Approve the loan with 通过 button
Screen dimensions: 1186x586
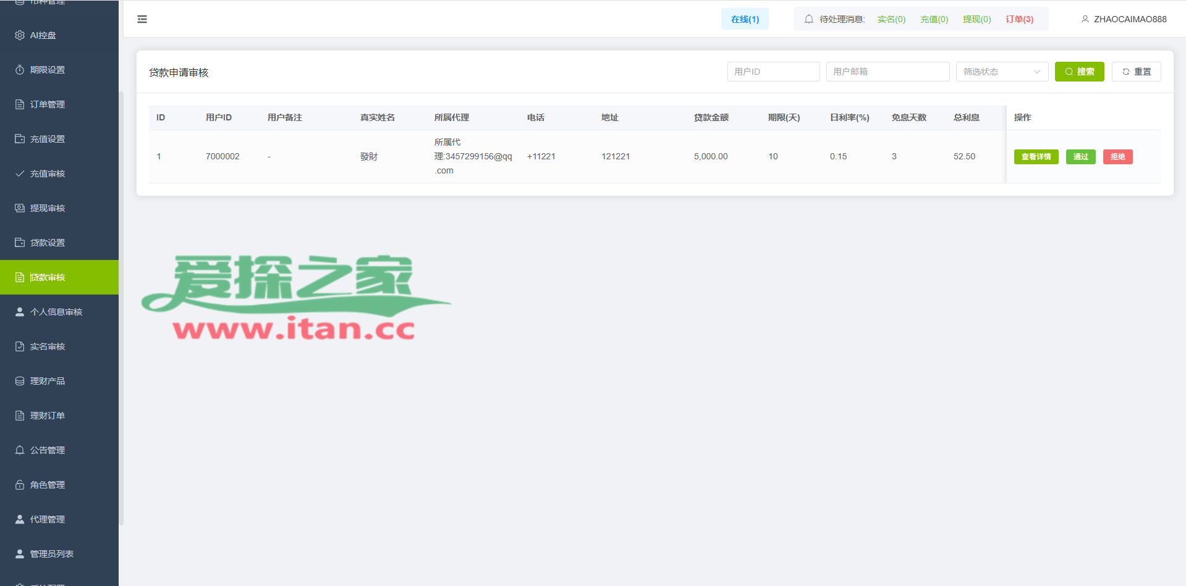pos(1080,157)
